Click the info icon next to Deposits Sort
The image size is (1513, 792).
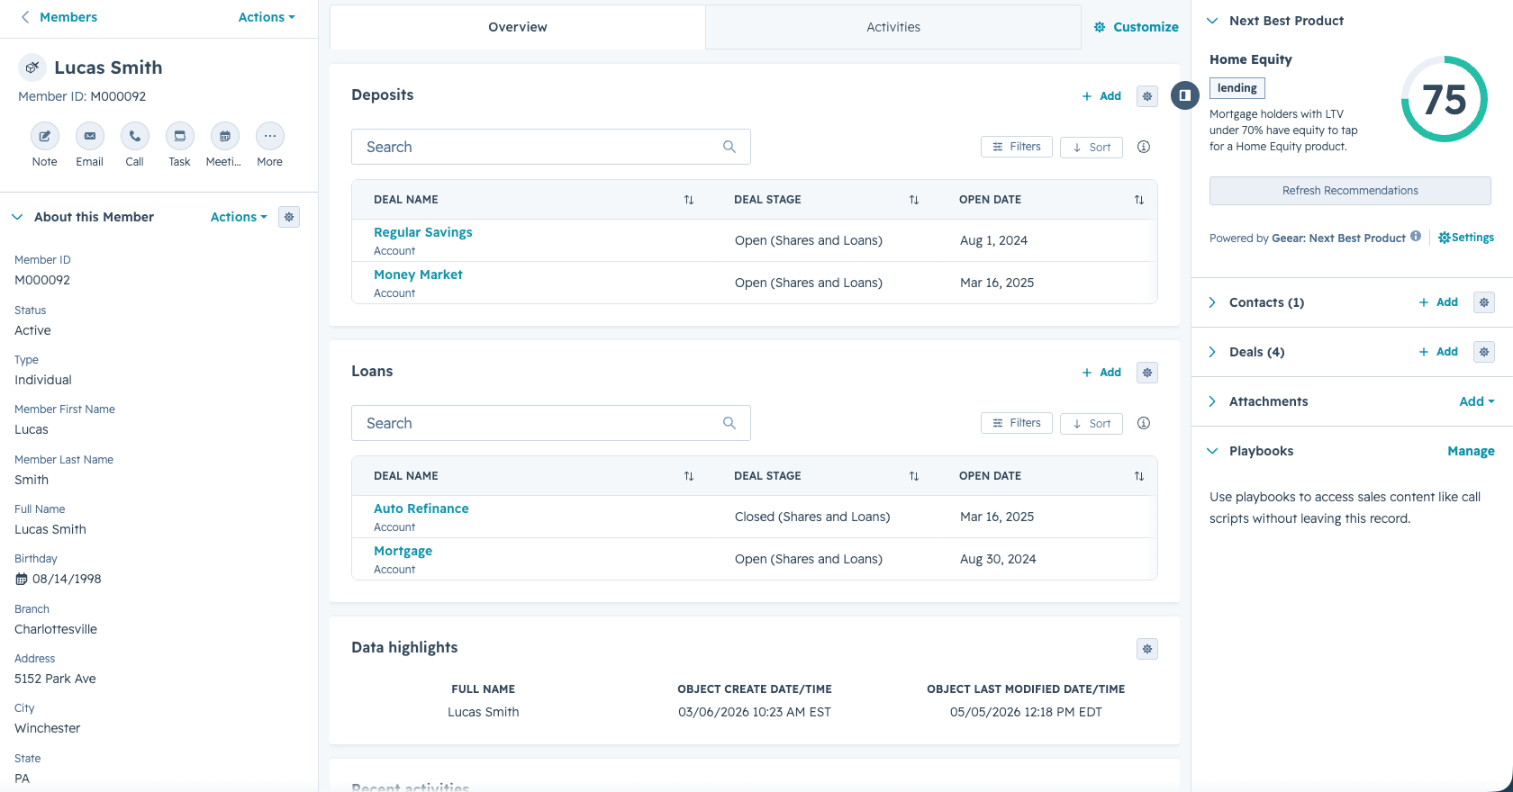1144,147
